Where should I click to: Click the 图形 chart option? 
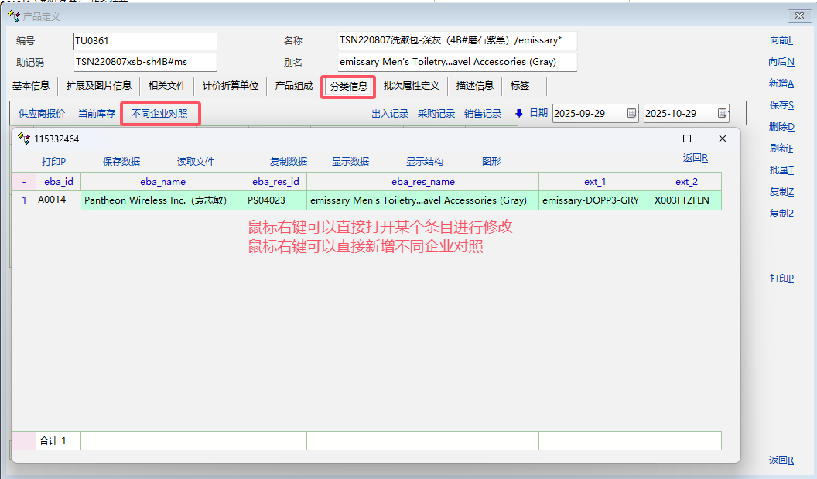491,162
